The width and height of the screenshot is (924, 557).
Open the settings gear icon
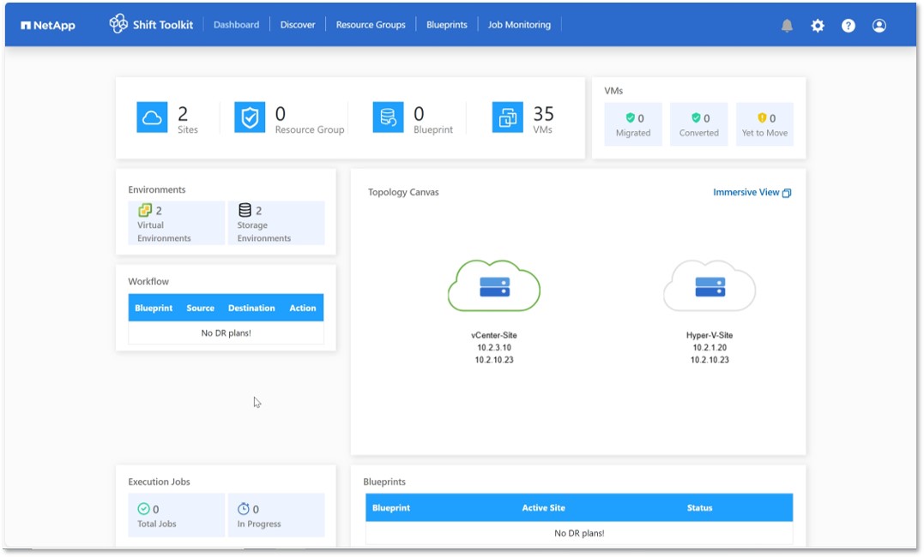[x=818, y=26]
